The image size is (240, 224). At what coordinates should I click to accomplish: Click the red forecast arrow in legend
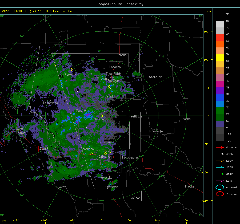click(220, 147)
